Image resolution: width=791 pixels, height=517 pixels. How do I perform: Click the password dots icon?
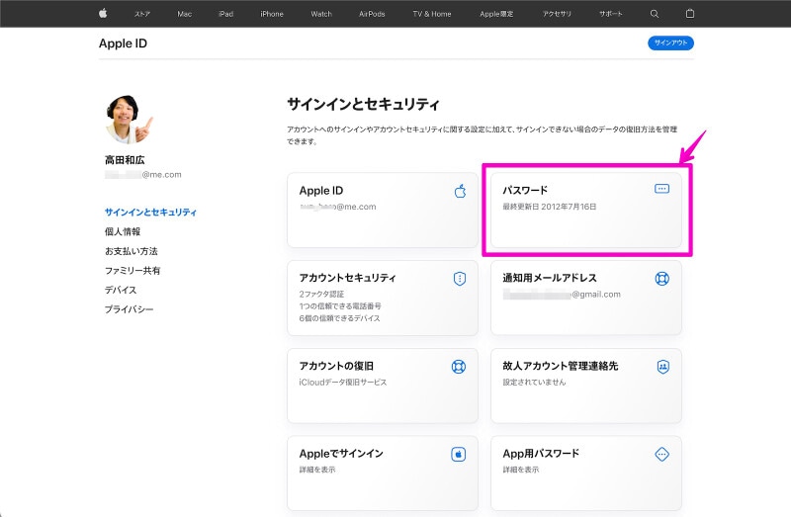point(661,189)
